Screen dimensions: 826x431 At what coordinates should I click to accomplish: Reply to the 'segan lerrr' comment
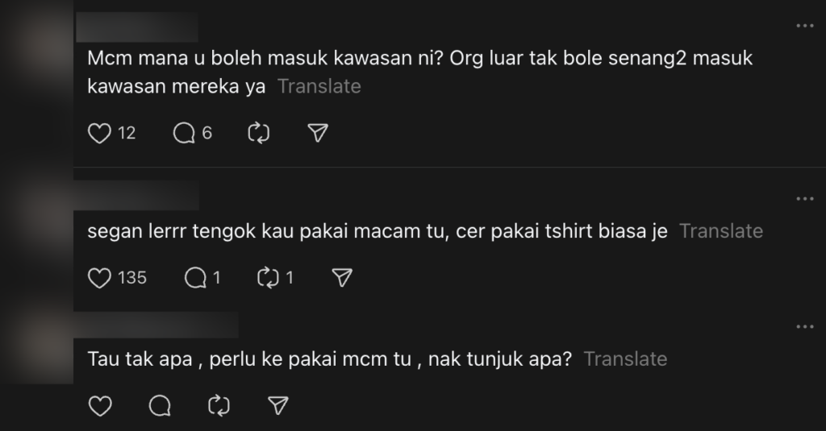195,278
